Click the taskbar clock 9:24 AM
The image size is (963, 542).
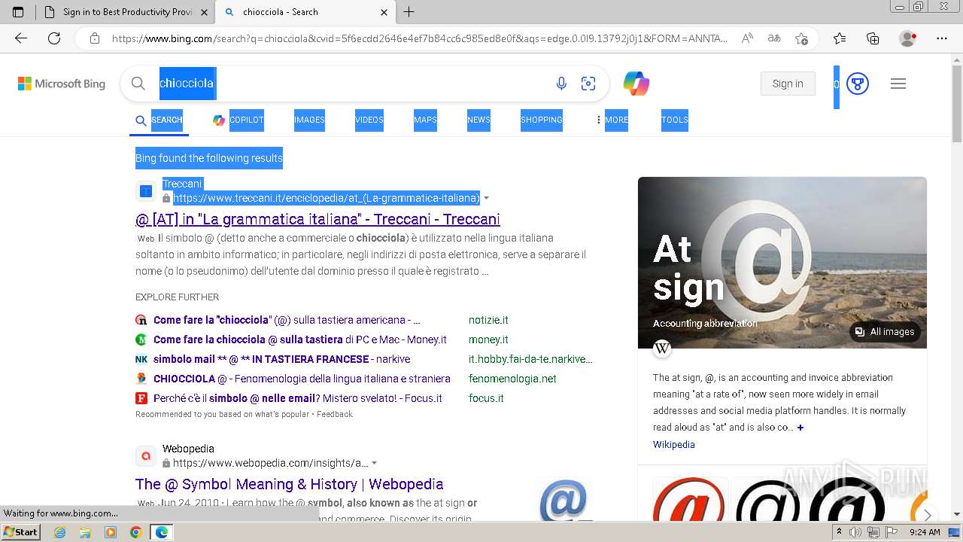pos(925,532)
